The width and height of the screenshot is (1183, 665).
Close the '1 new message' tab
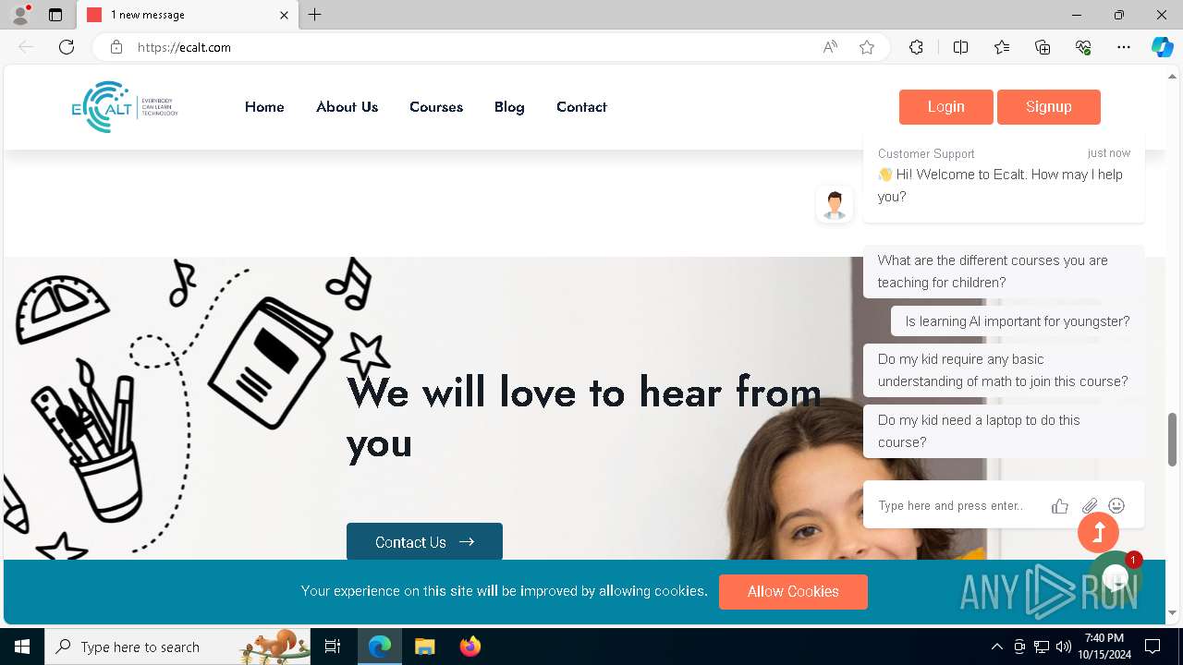(x=284, y=15)
